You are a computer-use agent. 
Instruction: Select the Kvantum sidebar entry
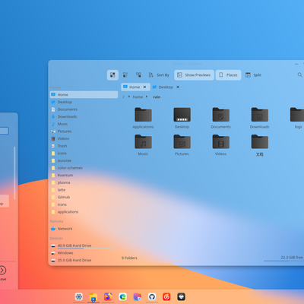[x=84, y=175]
